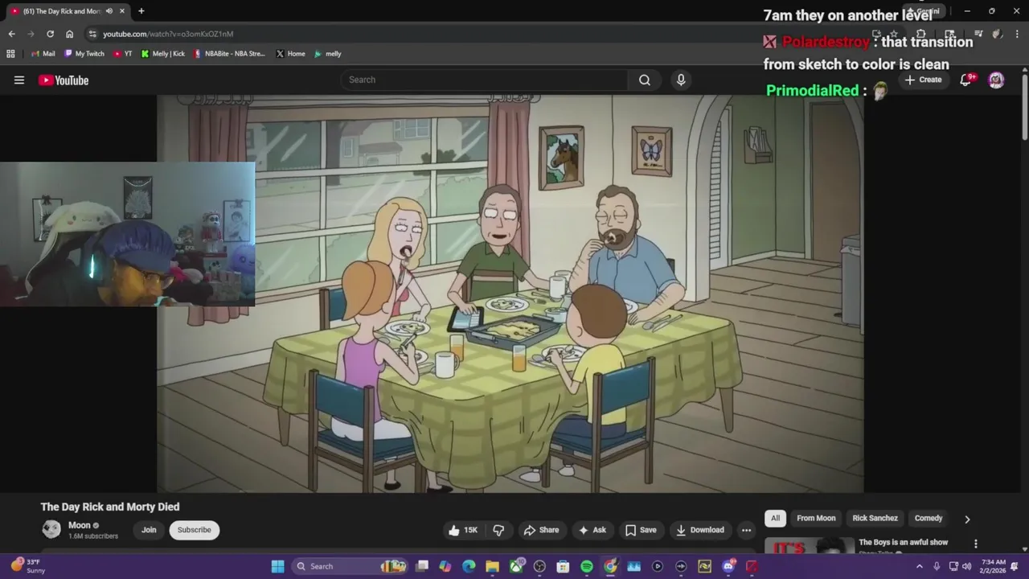This screenshot has height=579, width=1029.
Task: Reload the page with refresh icon
Action: 50,34
